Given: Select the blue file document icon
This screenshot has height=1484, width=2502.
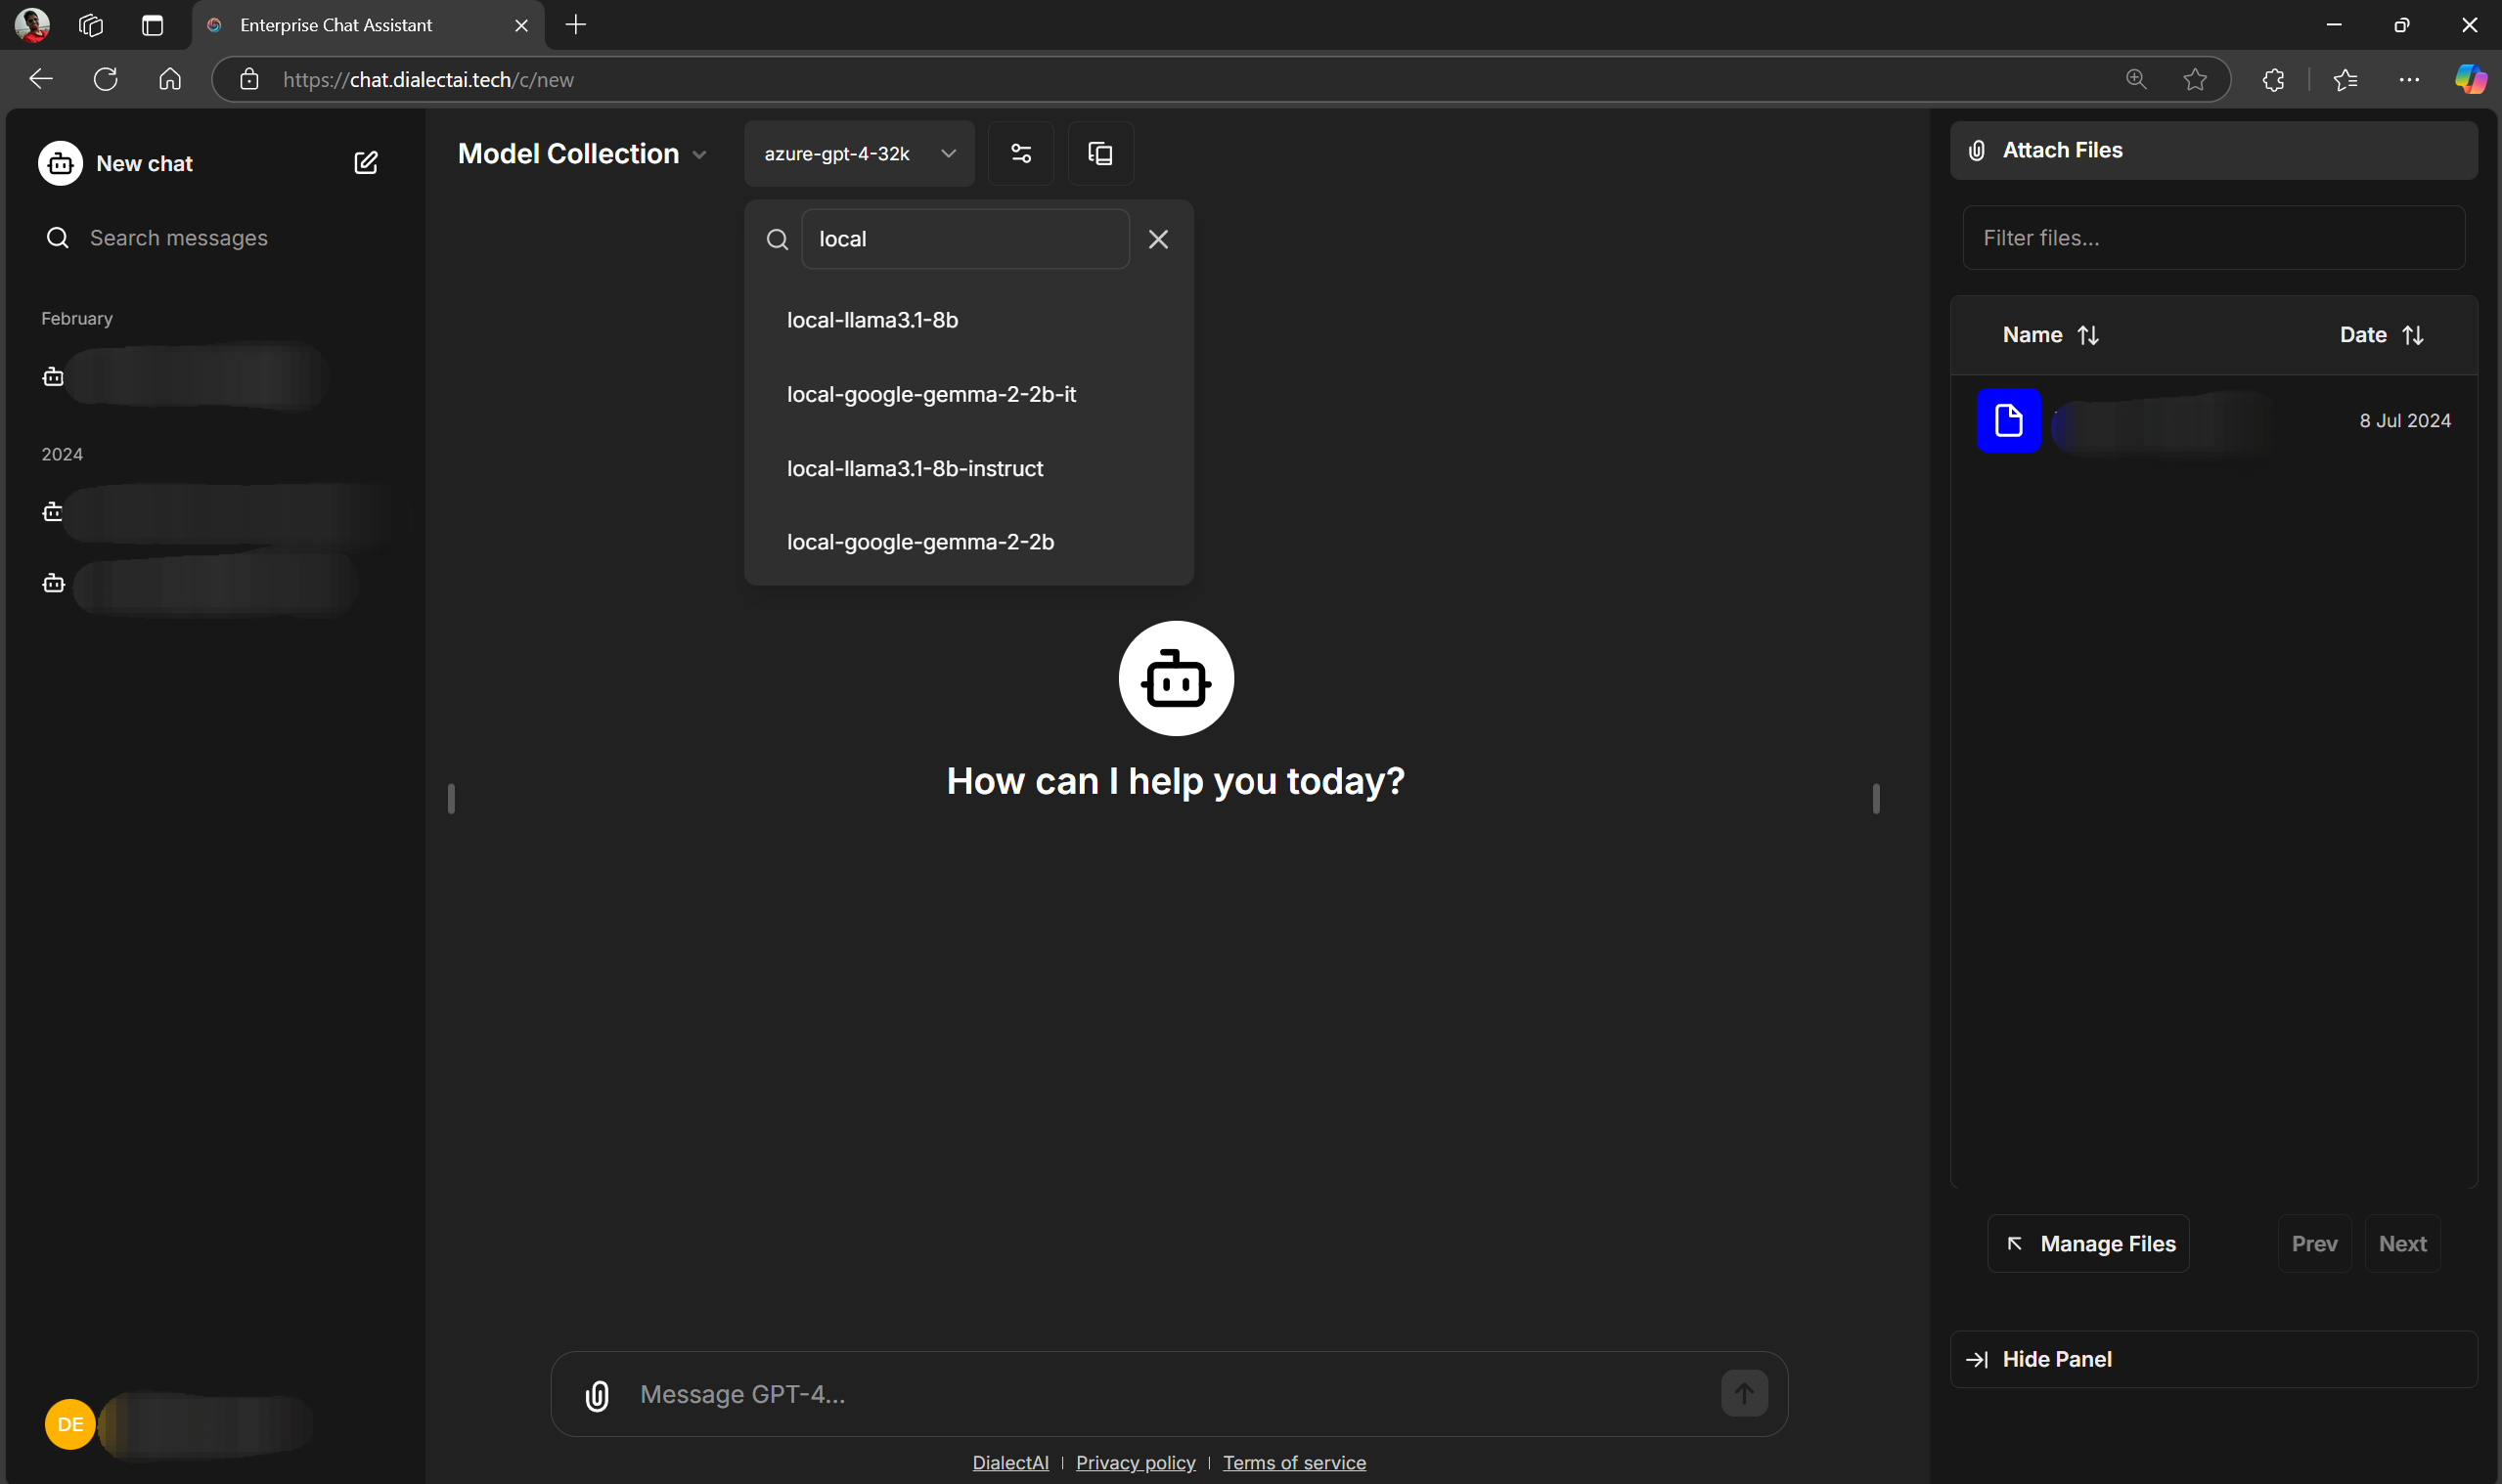Looking at the screenshot, I should 2008,420.
